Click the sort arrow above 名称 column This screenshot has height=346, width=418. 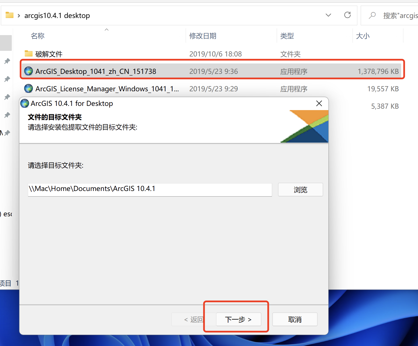pyautogui.click(x=106, y=29)
